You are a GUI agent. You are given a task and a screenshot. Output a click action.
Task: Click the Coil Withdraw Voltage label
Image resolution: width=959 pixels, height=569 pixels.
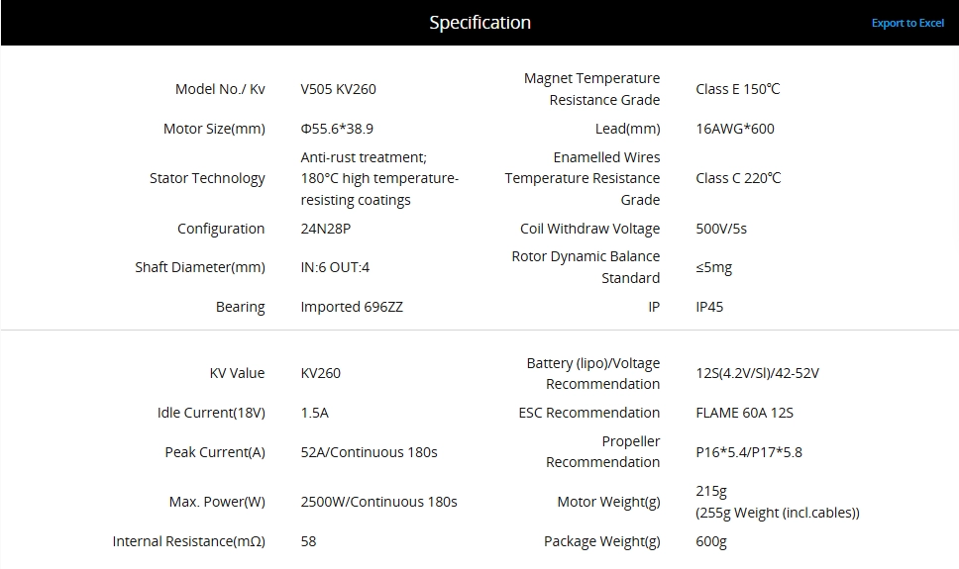click(x=589, y=229)
